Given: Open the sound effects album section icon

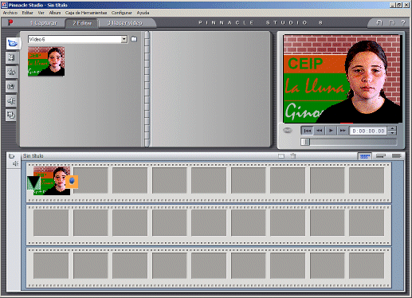Looking at the screenshot, I should [x=11, y=100].
